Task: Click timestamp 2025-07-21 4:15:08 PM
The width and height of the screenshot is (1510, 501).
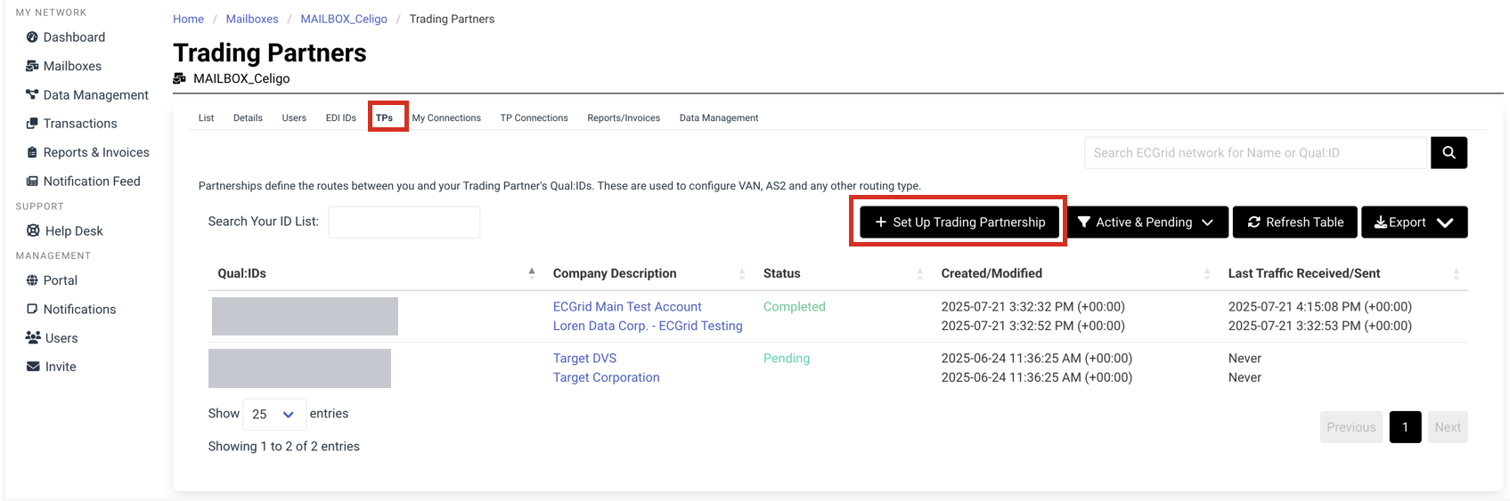Action: pyautogui.click(x=1320, y=307)
